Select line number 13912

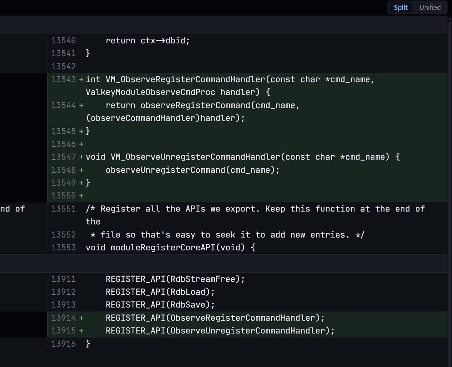coord(63,292)
